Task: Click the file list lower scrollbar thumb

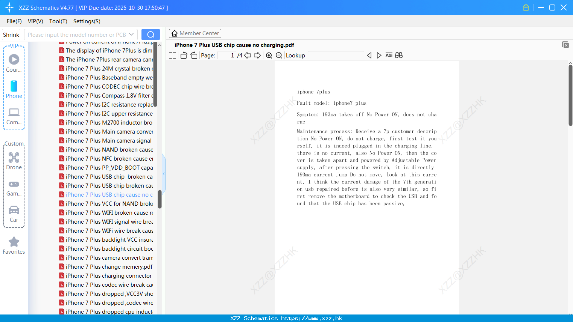Action: (160, 199)
